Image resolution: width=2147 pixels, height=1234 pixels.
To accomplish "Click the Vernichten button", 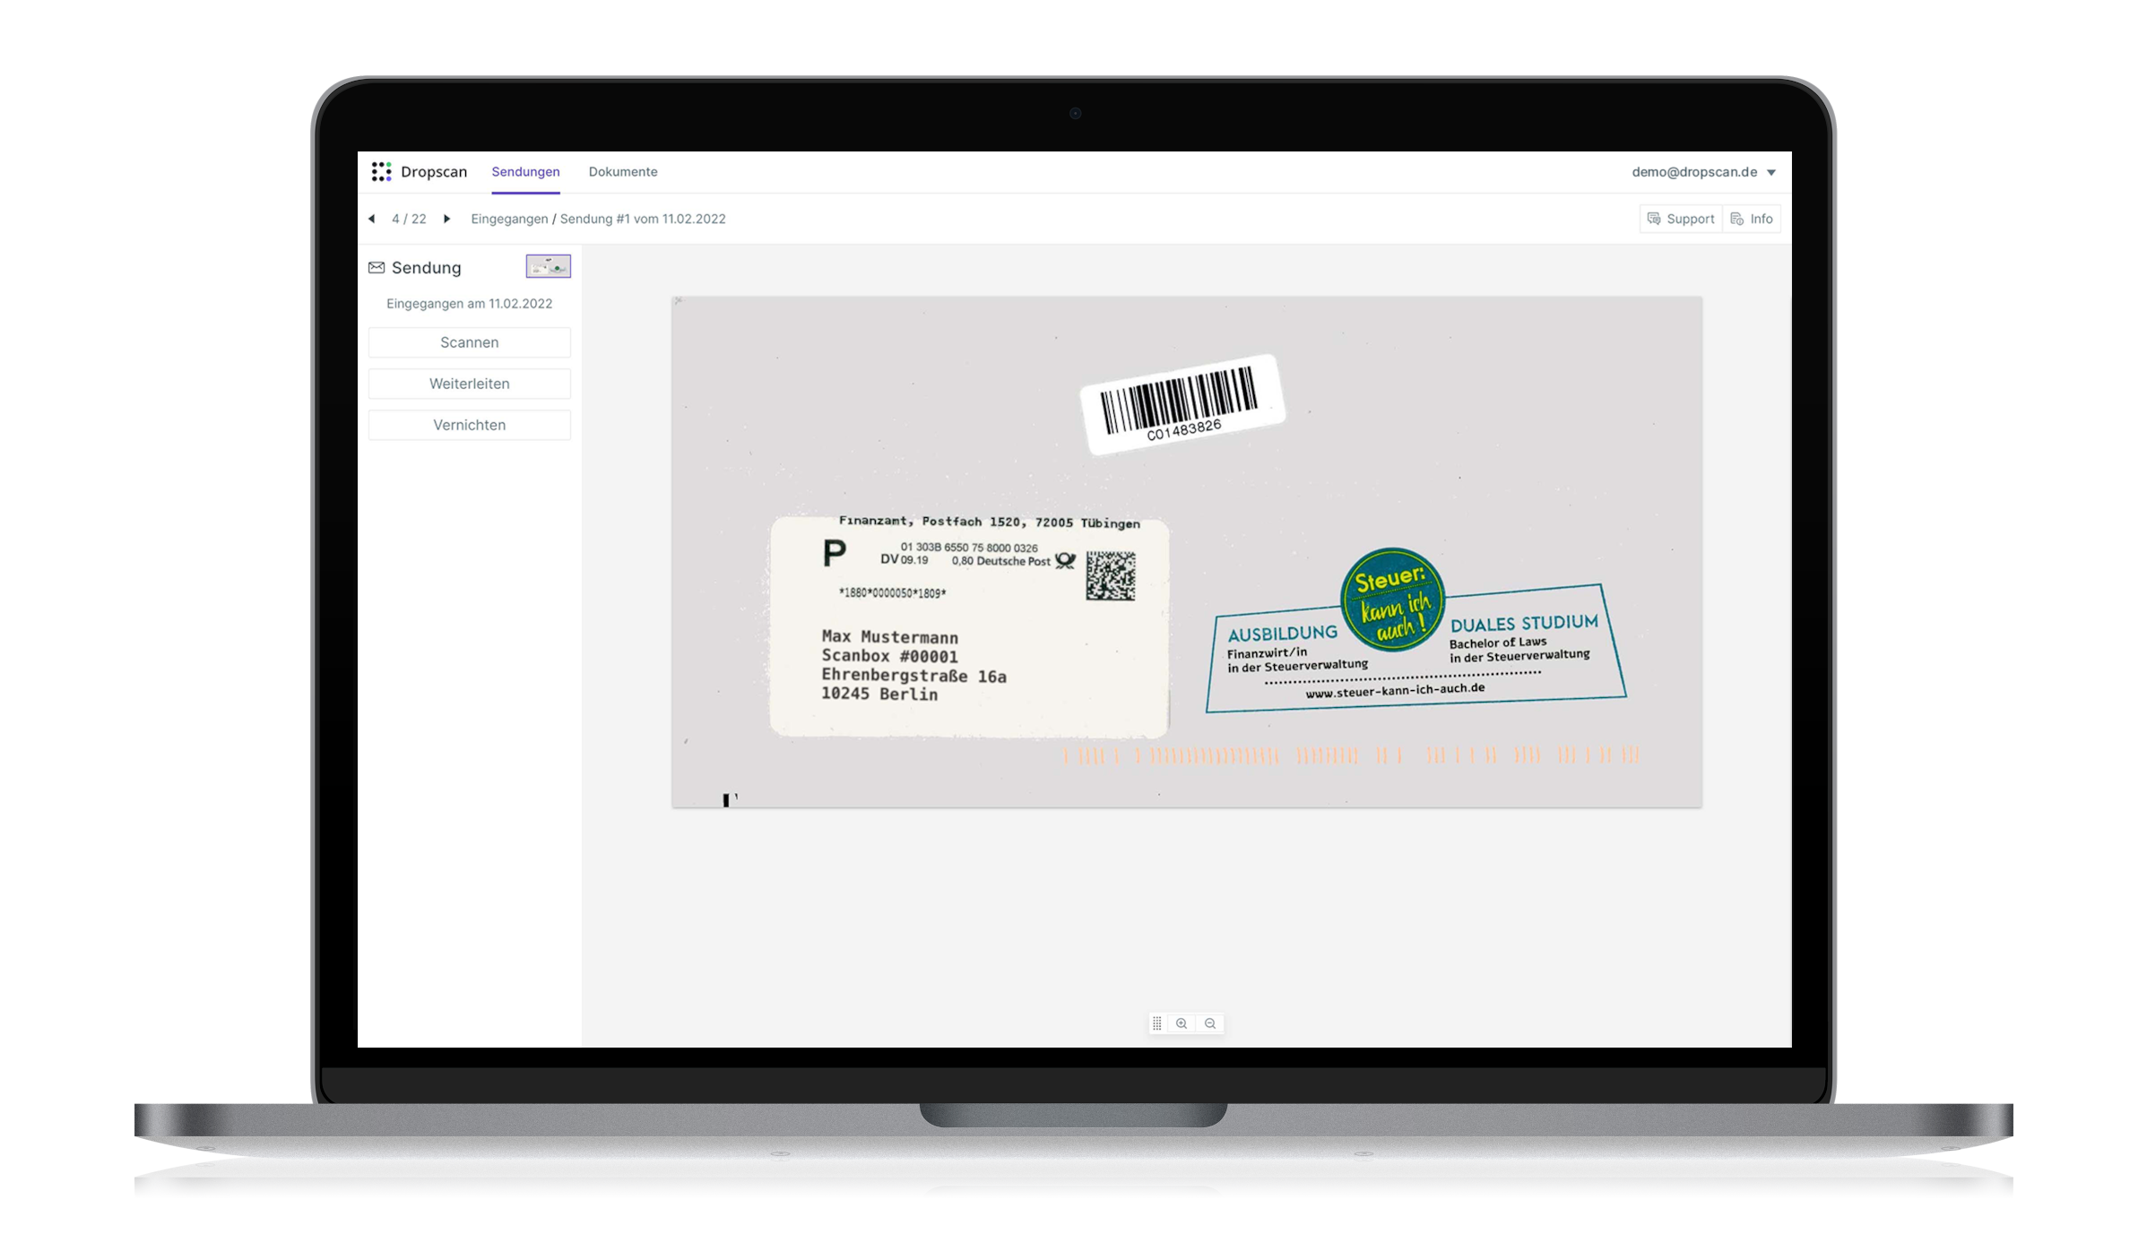I will [x=467, y=425].
